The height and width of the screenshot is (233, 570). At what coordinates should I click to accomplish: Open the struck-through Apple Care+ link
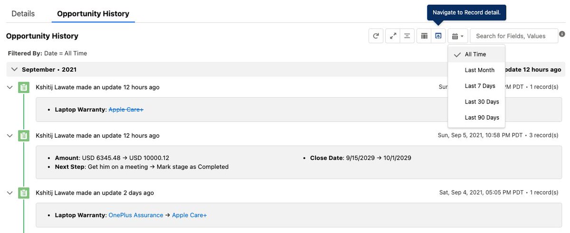tap(126, 110)
